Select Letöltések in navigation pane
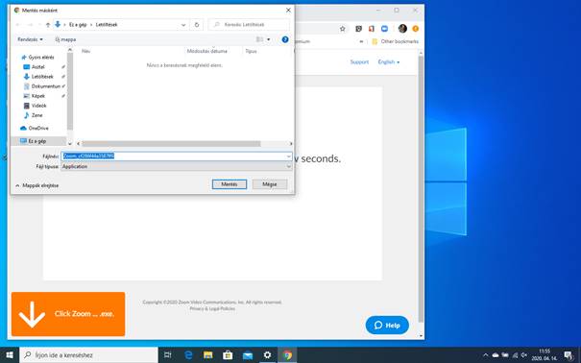Screen dimensions: 581x363 point(42,76)
